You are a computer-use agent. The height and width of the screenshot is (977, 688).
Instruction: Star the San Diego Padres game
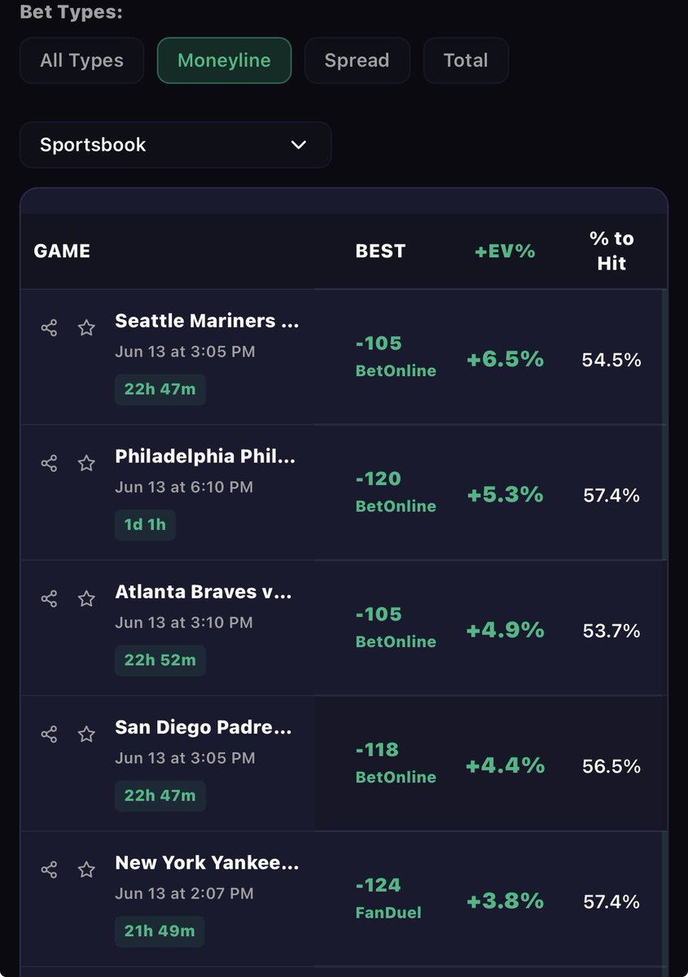click(86, 734)
